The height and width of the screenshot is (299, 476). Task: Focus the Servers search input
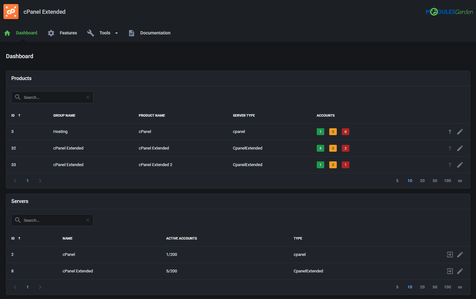click(x=52, y=220)
